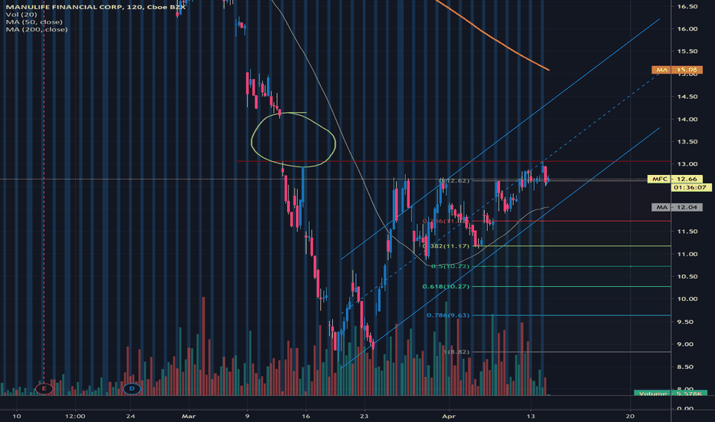715x422 pixels.
Task: Click the orange MA 15.08 price label
Action: [677, 70]
